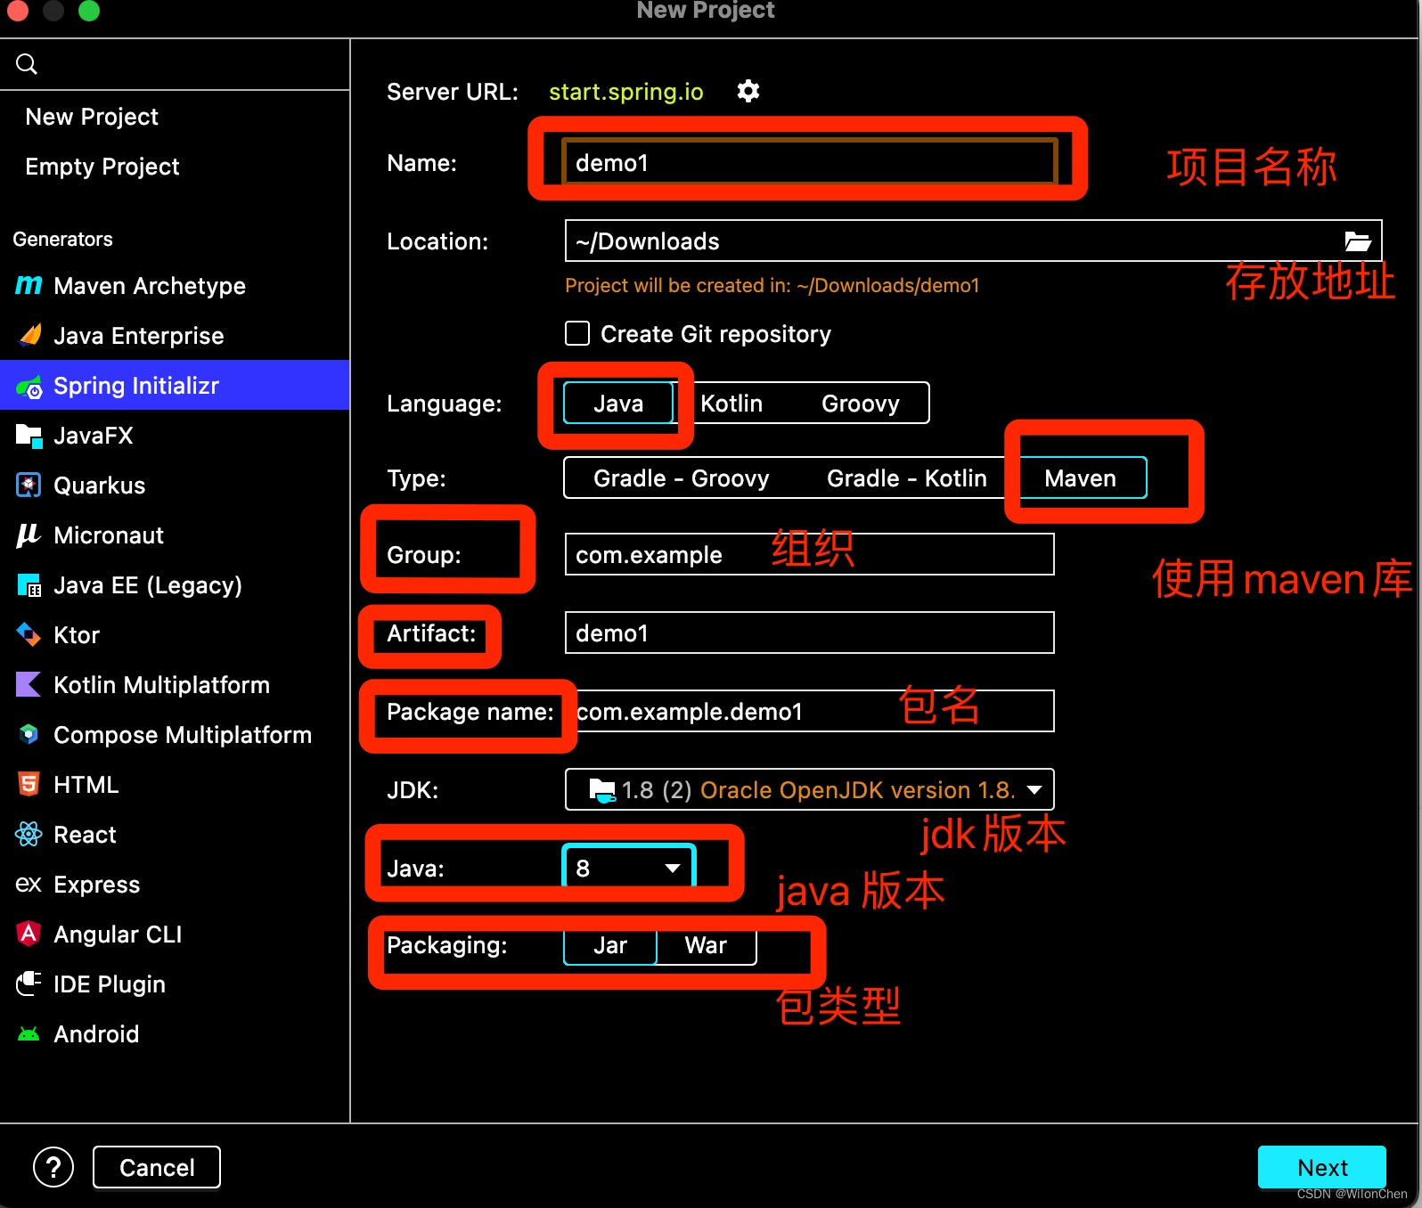
Task: Choose Compose Multiplatform generator
Action: (183, 735)
